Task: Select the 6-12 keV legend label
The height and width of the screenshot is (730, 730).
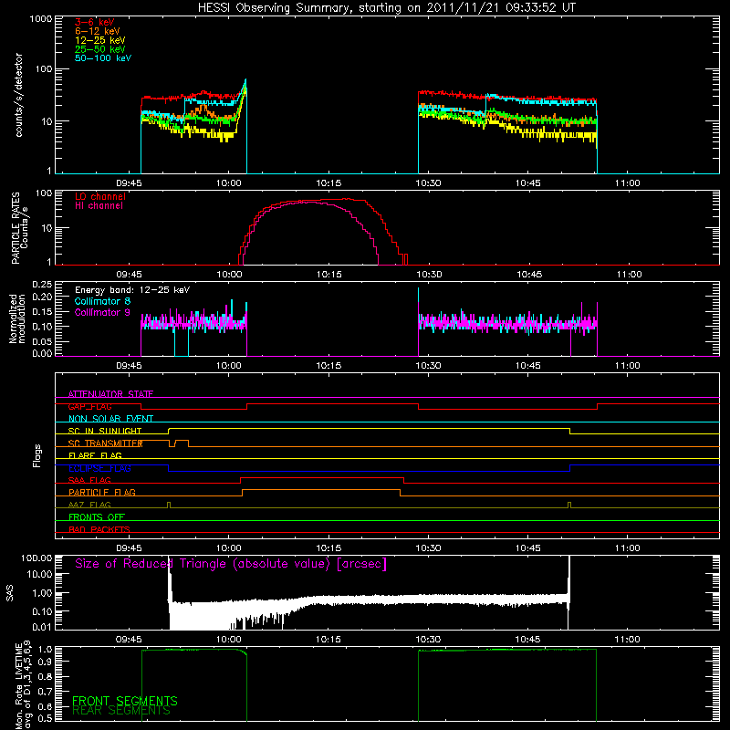Action: pyautogui.click(x=98, y=31)
